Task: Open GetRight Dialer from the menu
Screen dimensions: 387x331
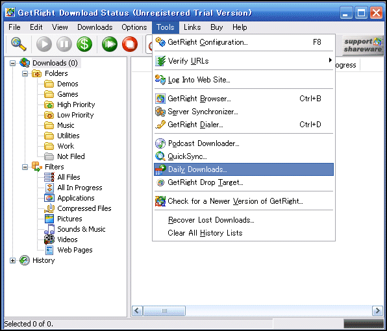Action: click(x=244, y=125)
